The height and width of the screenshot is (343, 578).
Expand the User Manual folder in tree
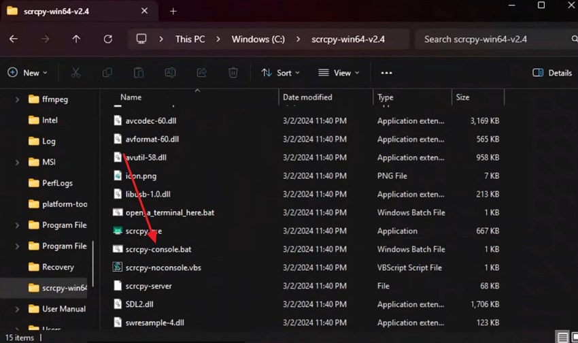[17, 309]
